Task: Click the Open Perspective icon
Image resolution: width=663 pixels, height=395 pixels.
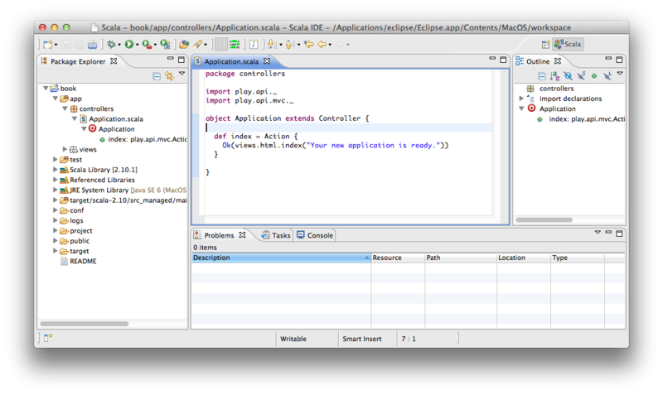Action: click(x=545, y=45)
